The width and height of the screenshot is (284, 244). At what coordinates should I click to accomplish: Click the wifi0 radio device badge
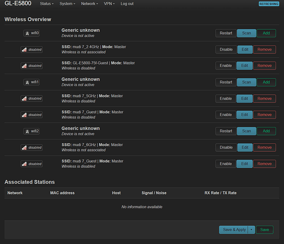point(31,33)
